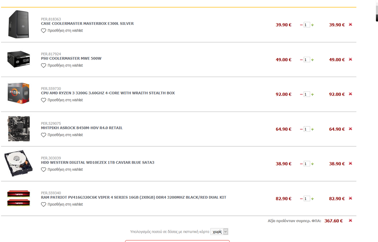Remove RAM PATRIOT VIPER 4 from cart
This screenshot has width=378, height=242.
pyautogui.click(x=350, y=198)
